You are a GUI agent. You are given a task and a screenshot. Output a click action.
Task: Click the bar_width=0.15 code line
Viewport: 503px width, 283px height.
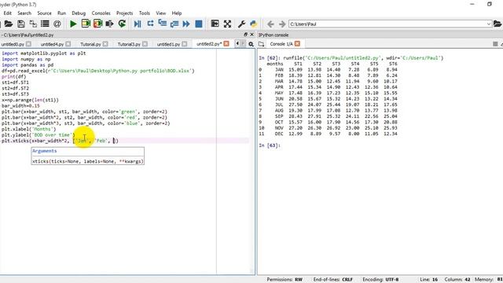[20, 106]
